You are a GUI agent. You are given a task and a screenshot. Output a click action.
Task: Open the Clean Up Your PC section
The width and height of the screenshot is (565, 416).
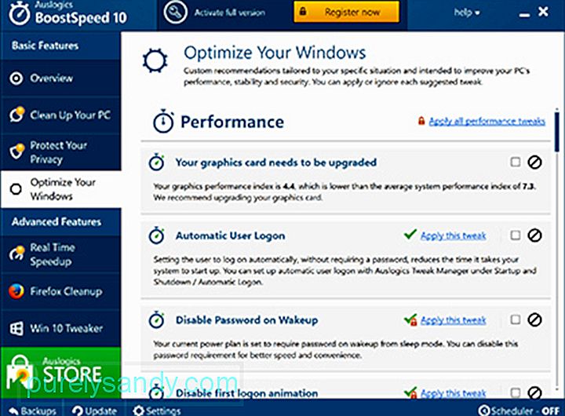coord(61,115)
